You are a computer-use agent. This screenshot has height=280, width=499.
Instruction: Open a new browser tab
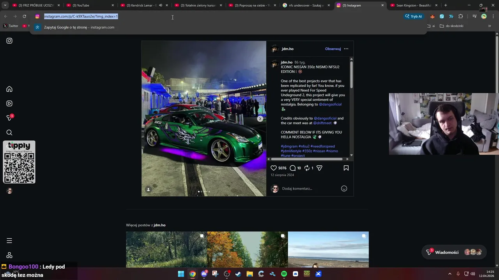[x=446, y=5]
